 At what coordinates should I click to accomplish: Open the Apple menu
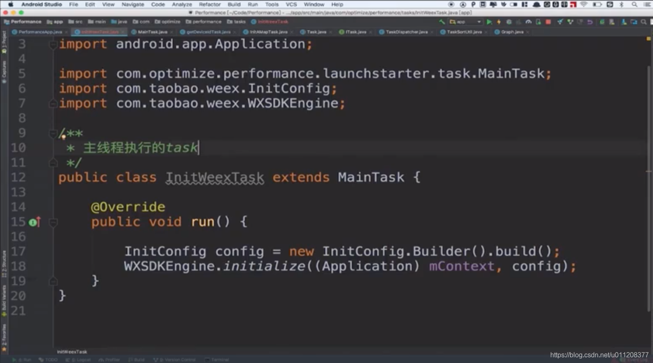[x=10, y=4]
